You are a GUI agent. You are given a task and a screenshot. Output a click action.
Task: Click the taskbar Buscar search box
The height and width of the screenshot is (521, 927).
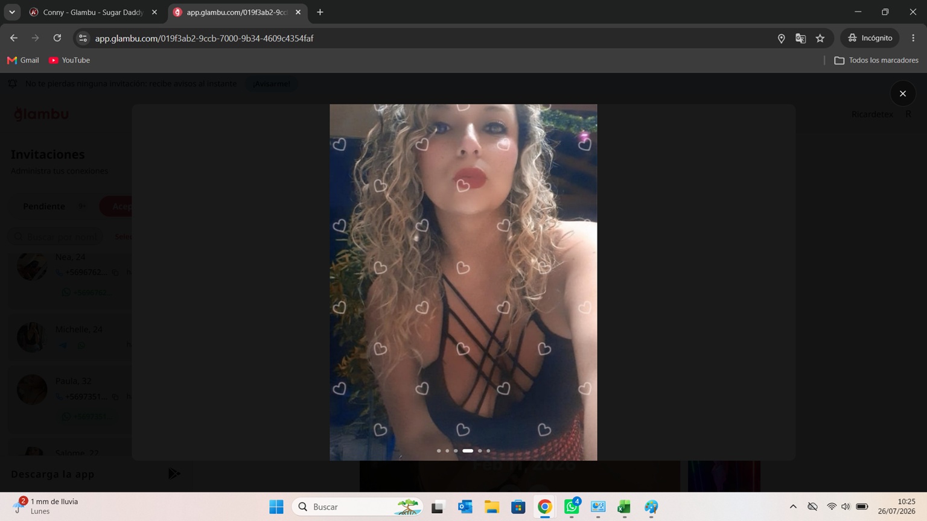pyautogui.click(x=357, y=507)
